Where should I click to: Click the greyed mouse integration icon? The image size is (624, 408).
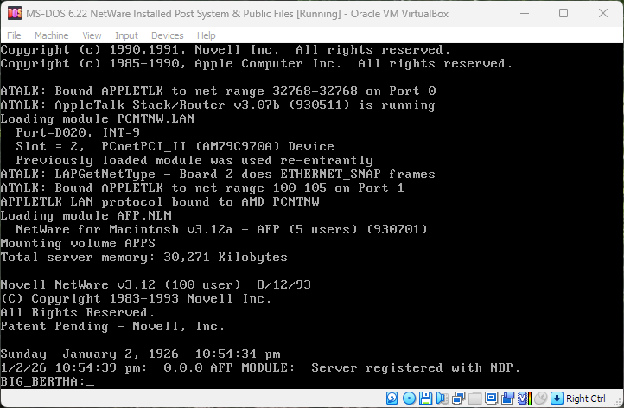click(542, 398)
